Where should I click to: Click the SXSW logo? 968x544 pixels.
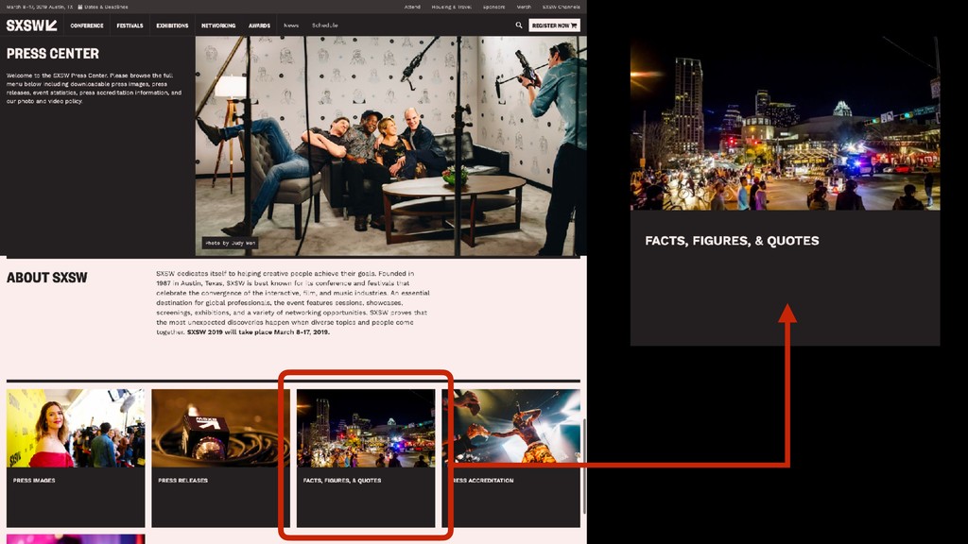coord(31,25)
